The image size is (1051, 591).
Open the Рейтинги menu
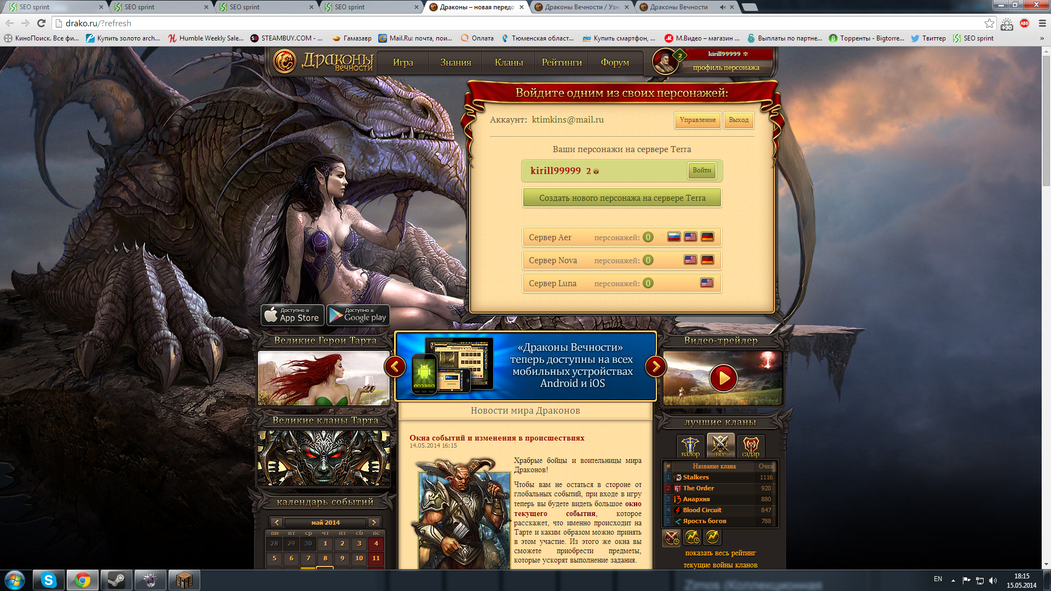click(562, 62)
